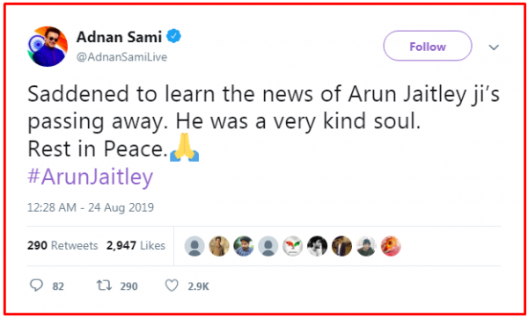Expand the tweet options chevron
The width and height of the screenshot is (528, 318).
pyautogui.click(x=494, y=47)
